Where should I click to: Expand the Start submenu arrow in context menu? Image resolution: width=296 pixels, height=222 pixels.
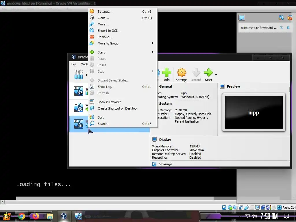[x=153, y=52]
